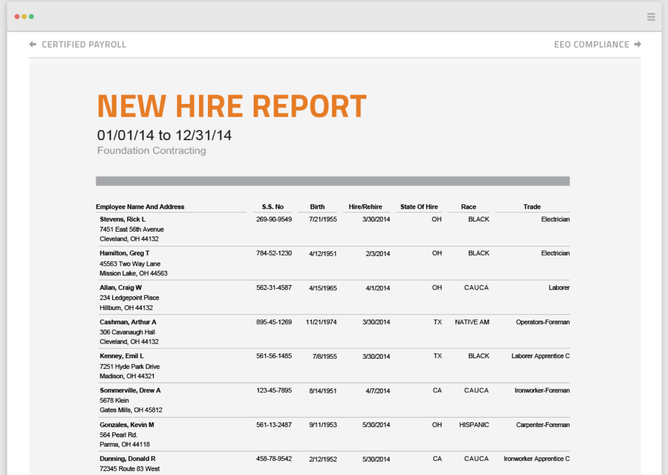Select date range 01/01/14 to 12/31/14
This screenshot has height=475, width=668.
tap(164, 135)
